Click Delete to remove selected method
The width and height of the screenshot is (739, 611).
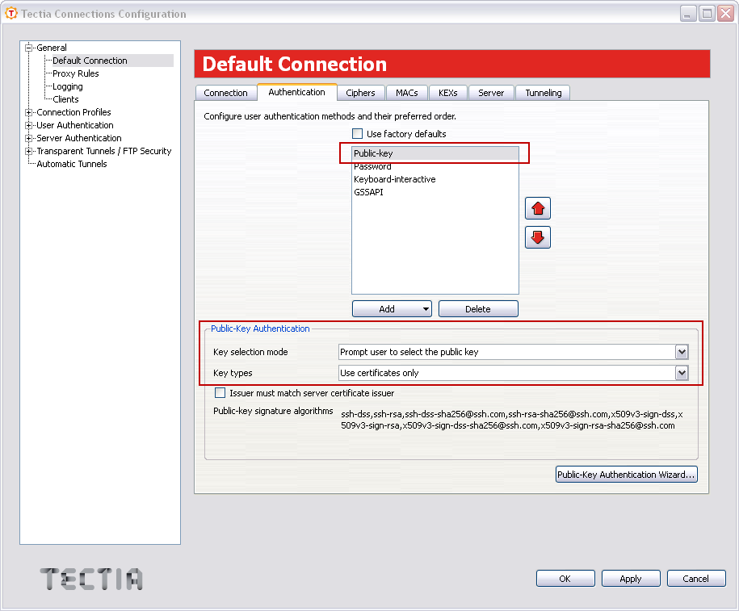click(x=477, y=308)
